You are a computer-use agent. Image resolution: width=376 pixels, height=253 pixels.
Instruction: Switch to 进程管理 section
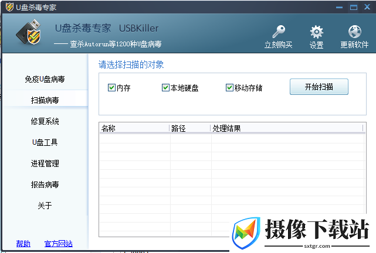(x=45, y=163)
